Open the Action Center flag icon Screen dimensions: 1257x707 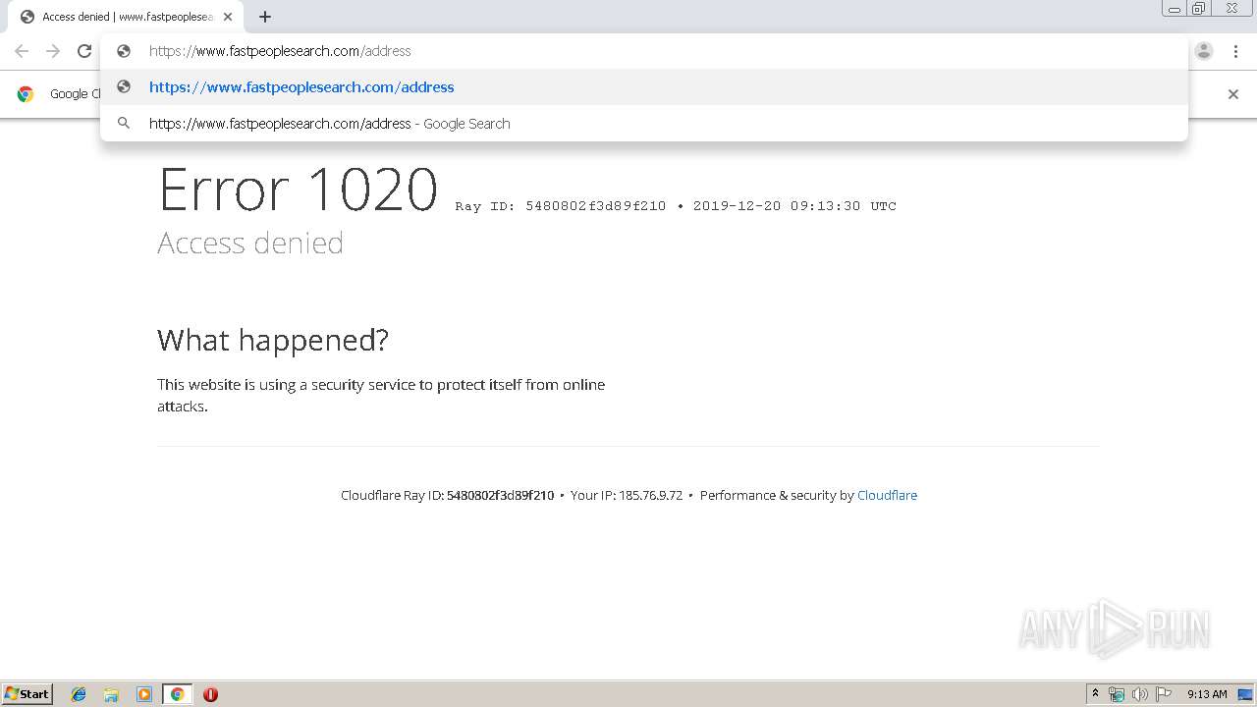pyautogui.click(x=1164, y=694)
